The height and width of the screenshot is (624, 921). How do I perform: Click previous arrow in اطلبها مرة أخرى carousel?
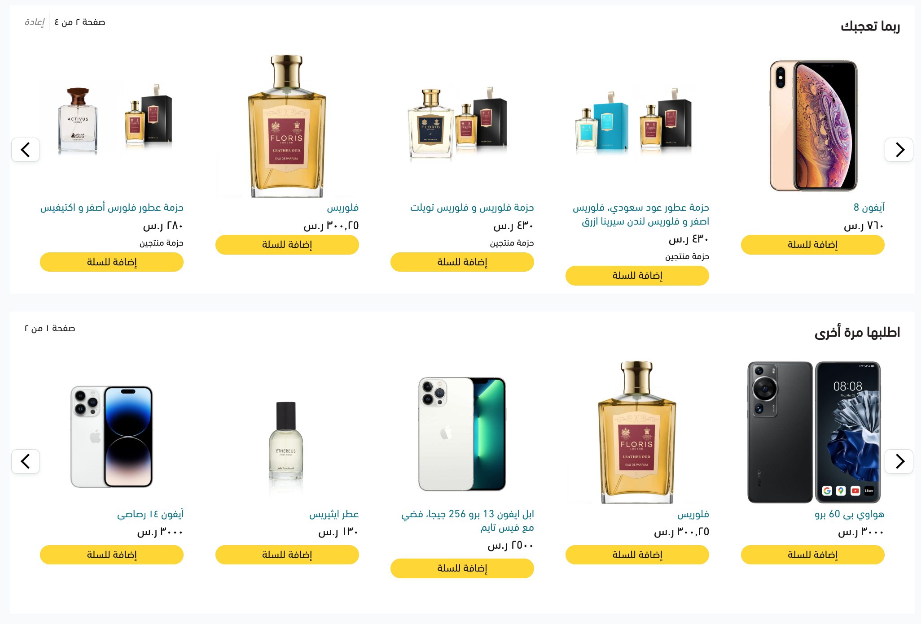26,461
